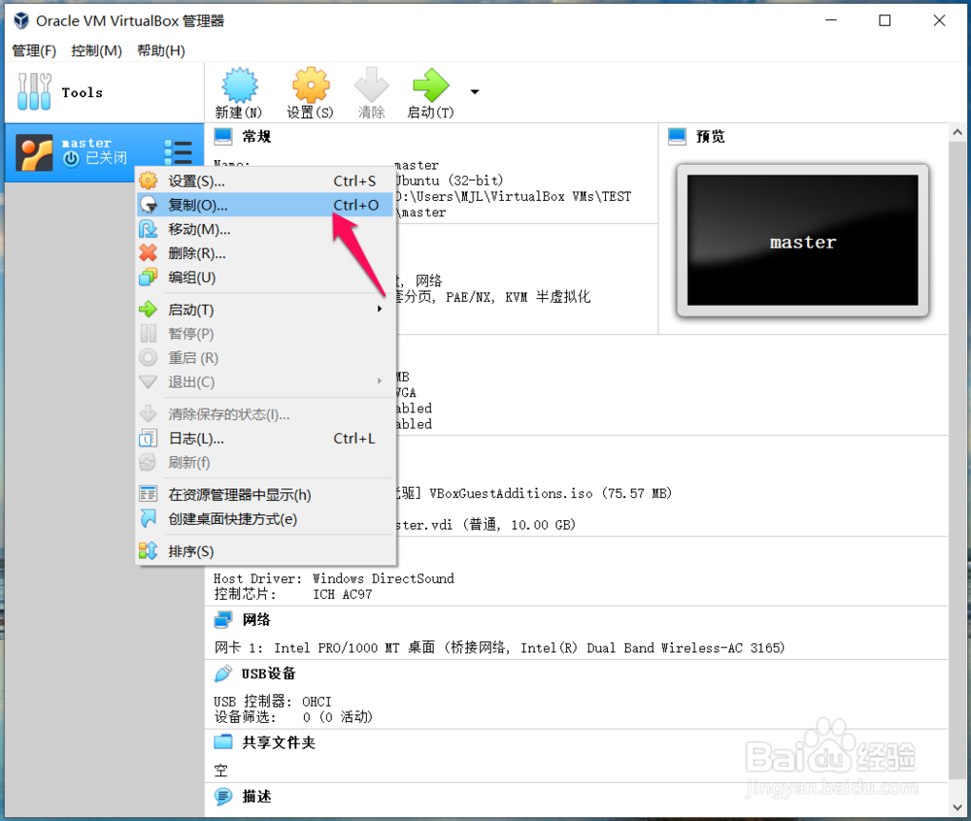Viewport: 971px width, 821px height.
Task: Click the group icon beside 编组(U)
Action: click(149, 278)
